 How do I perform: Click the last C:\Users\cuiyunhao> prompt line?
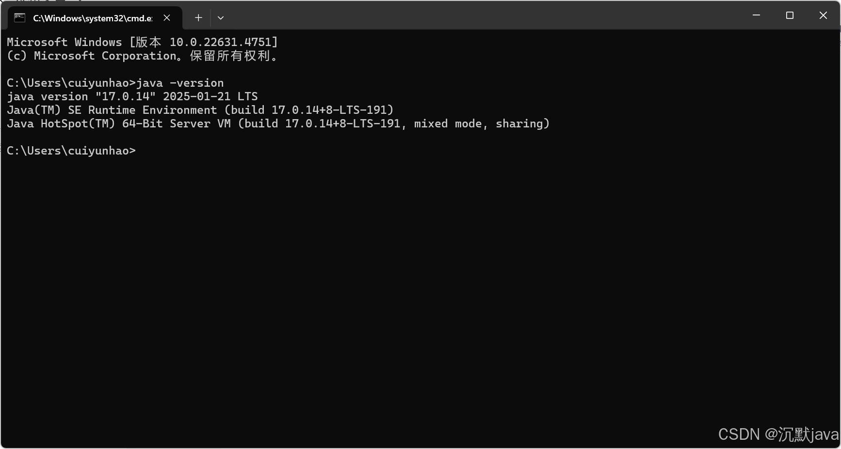click(71, 151)
